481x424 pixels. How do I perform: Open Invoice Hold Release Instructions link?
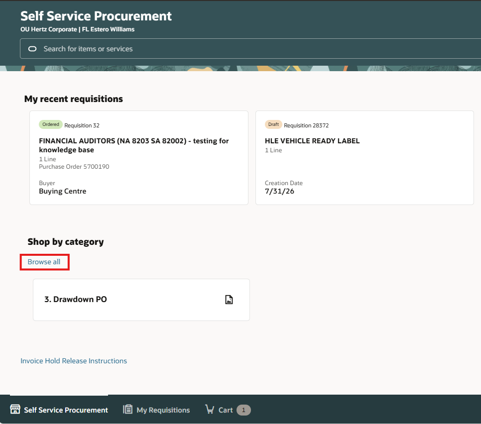coord(74,361)
